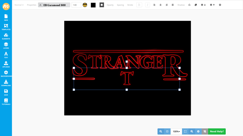Viewport: 243px width, 136px height.
Task: Select the Text tool in sidebar
Action: (6, 55)
